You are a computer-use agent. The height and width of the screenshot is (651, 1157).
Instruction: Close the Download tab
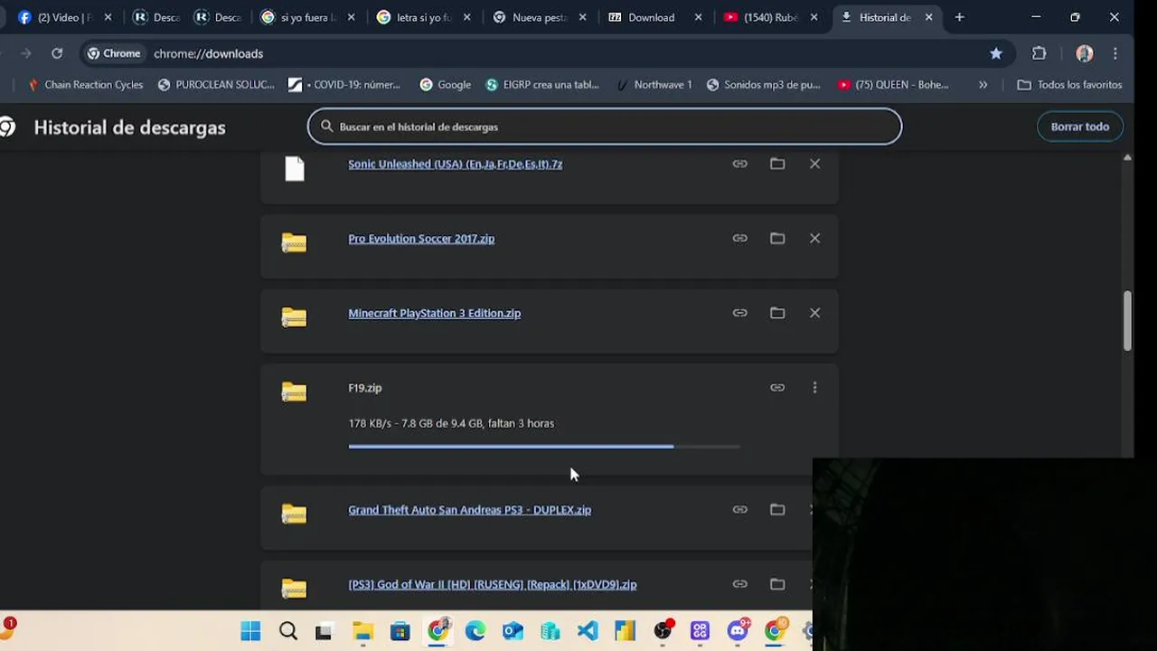coord(698,17)
